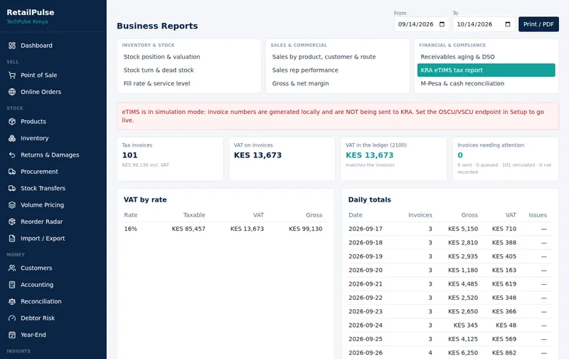The width and height of the screenshot is (569, 359).
Task: Click the Import / Export file icon
Action: (12, 239)
